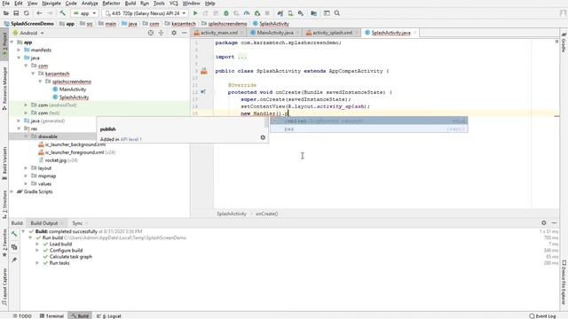Run the app with the green play icon

(195, 13)
